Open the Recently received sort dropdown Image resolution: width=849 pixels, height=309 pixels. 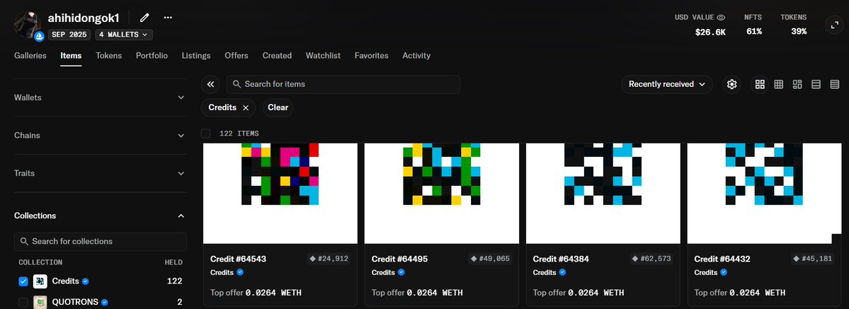pos(667,84)
